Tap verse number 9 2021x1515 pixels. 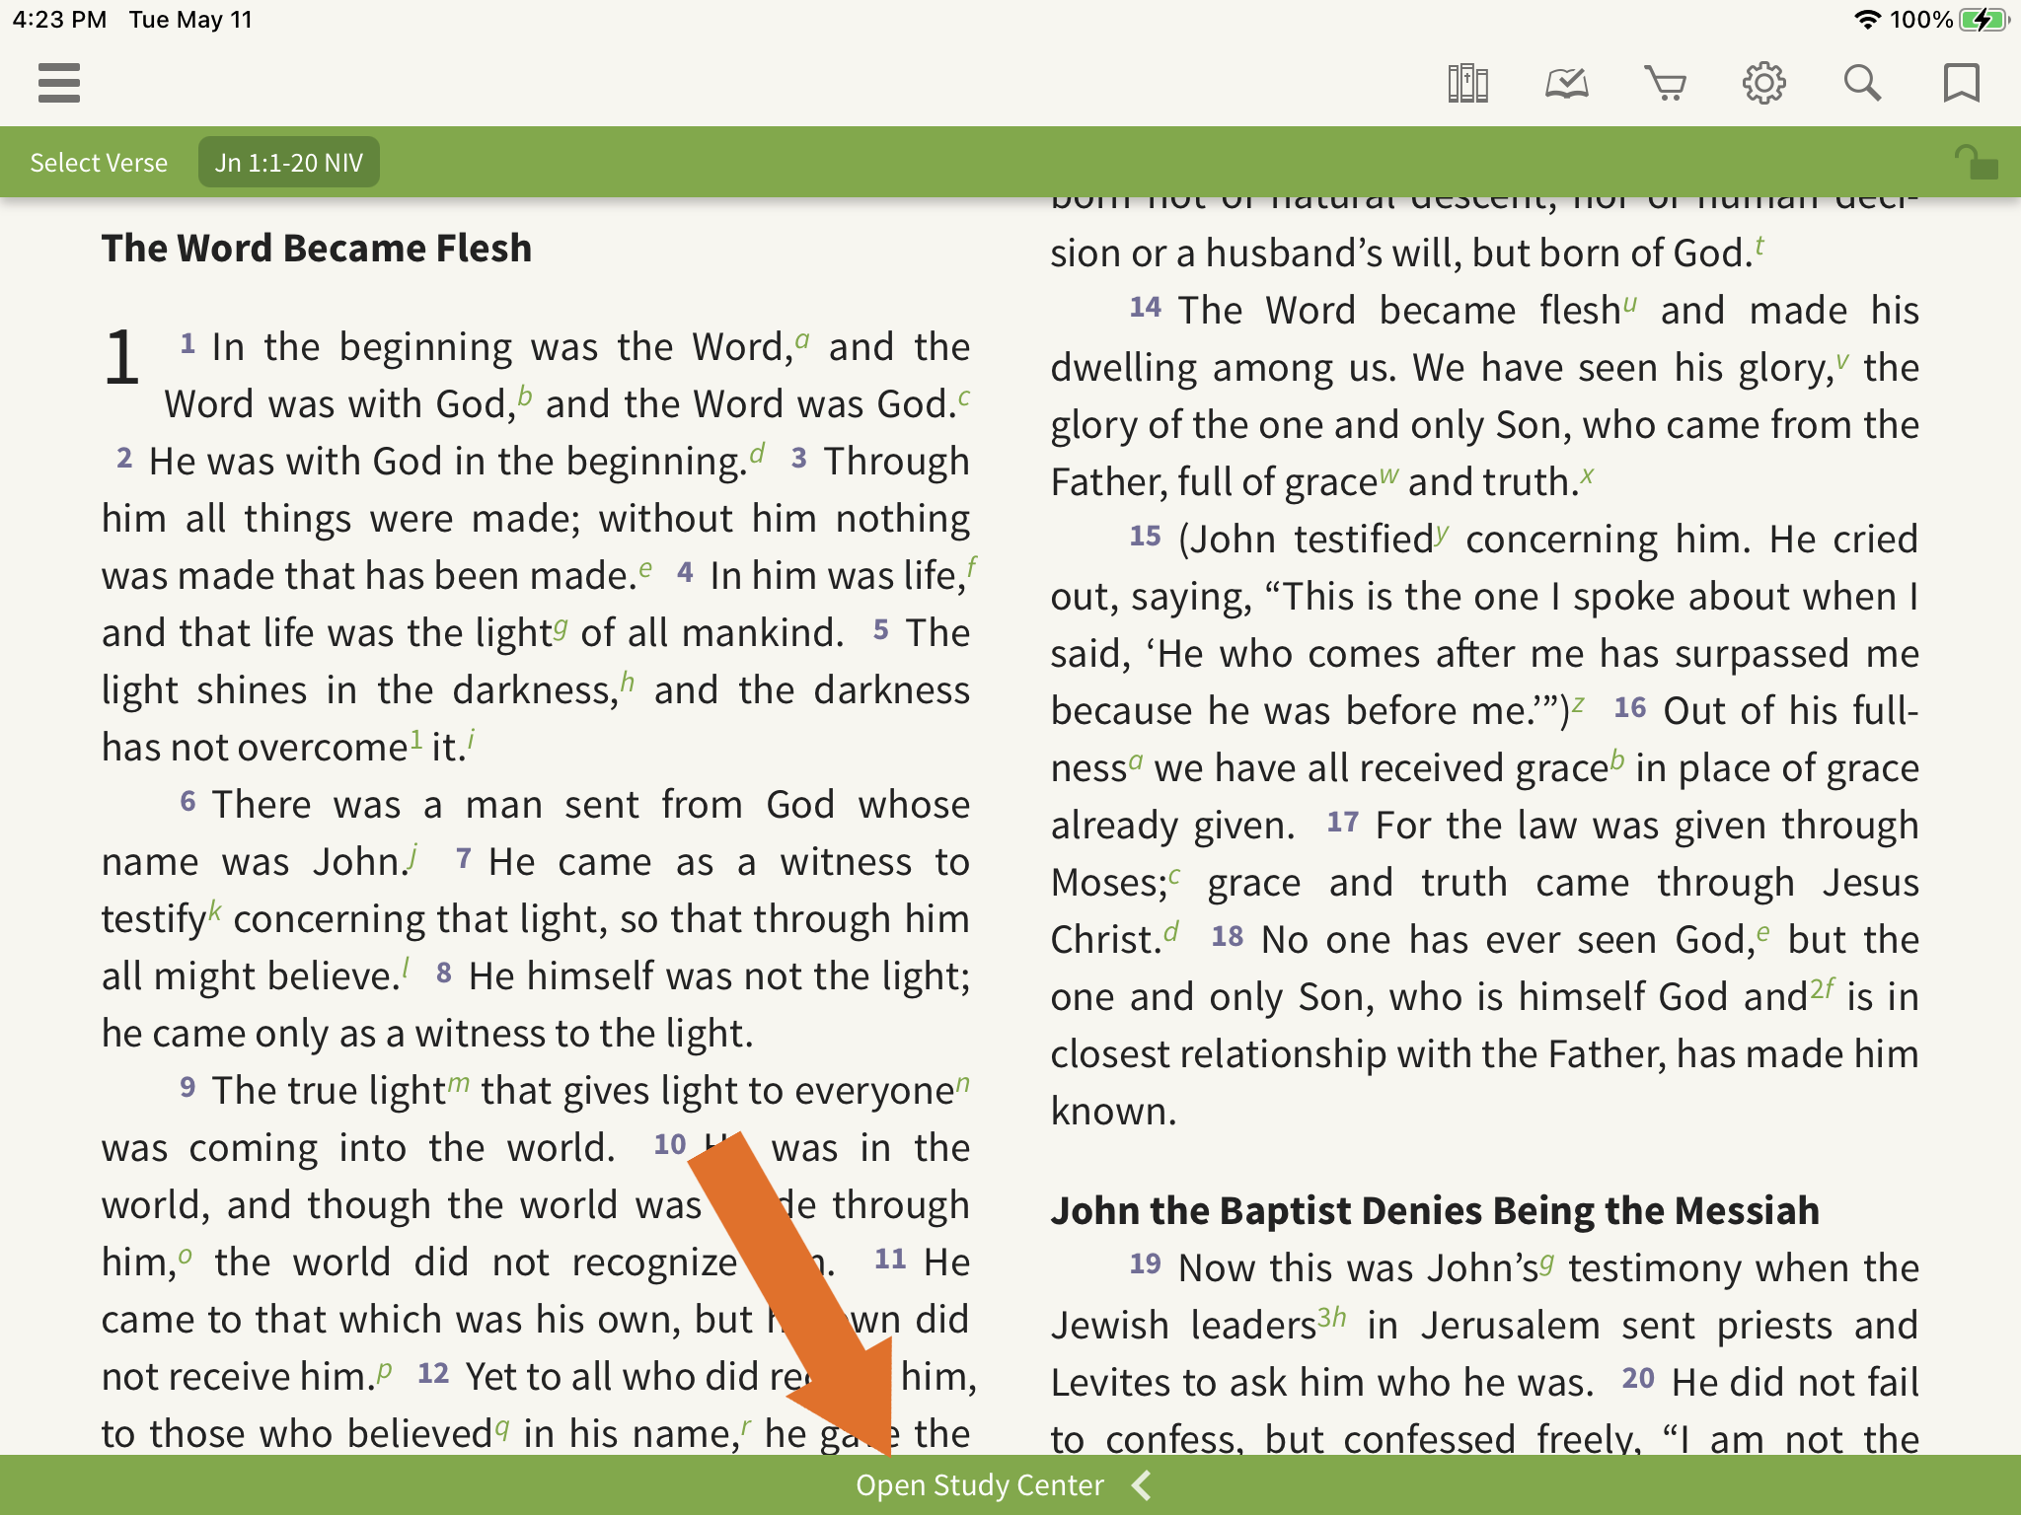click(187, 1087)
